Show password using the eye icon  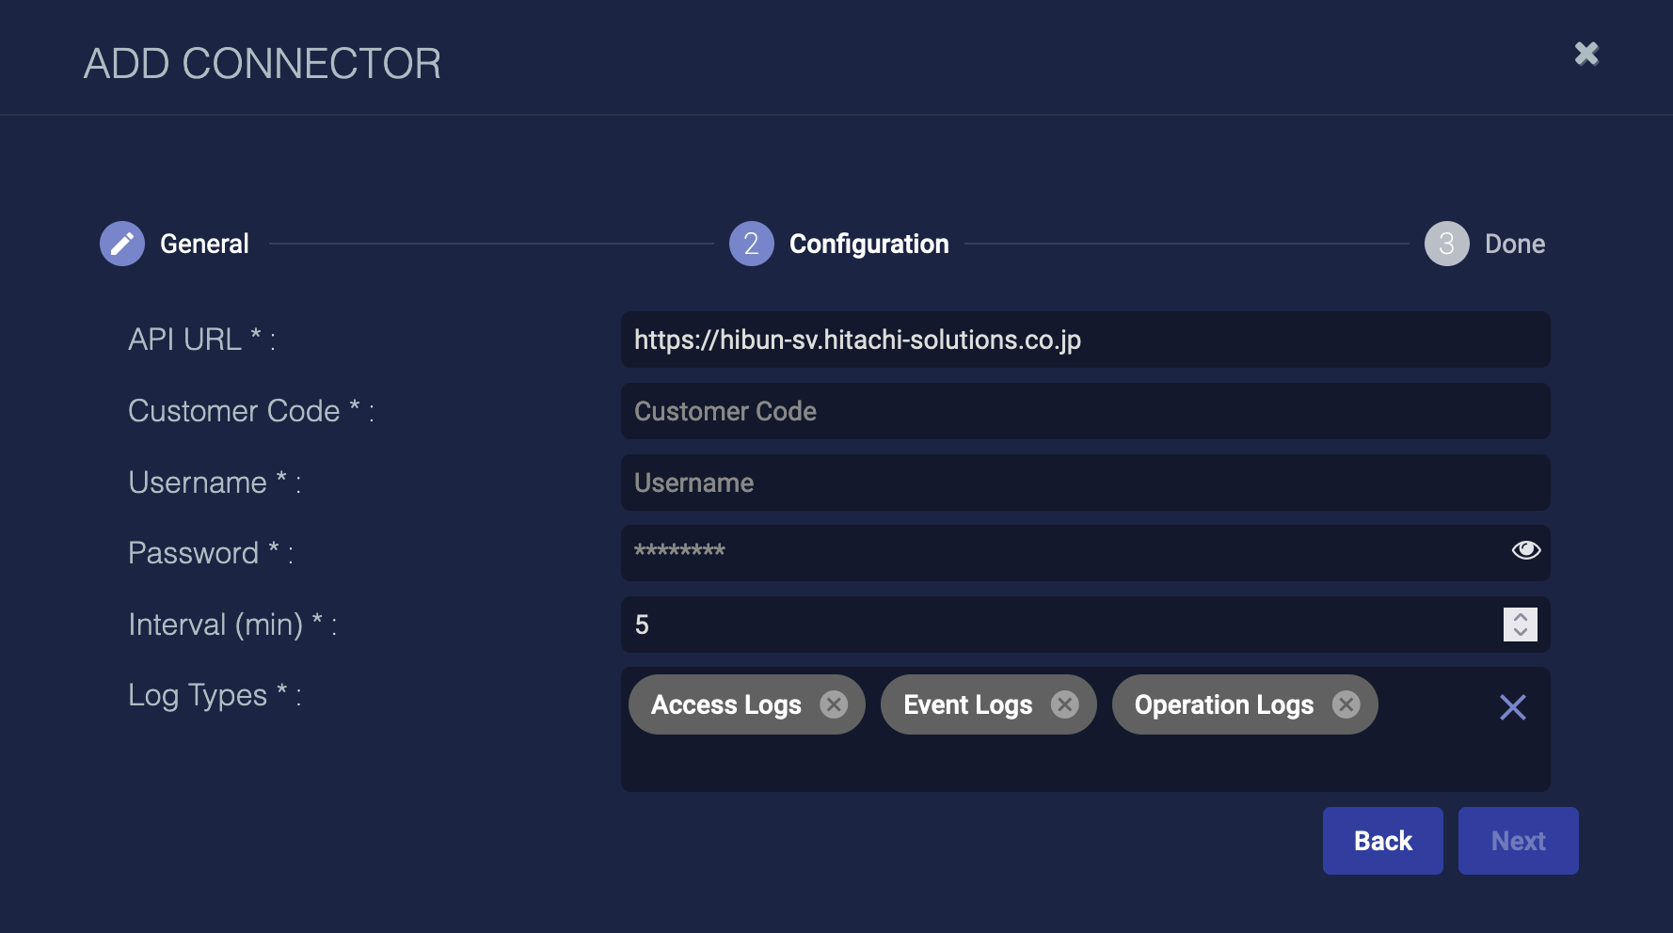[x=1525, y=550]
